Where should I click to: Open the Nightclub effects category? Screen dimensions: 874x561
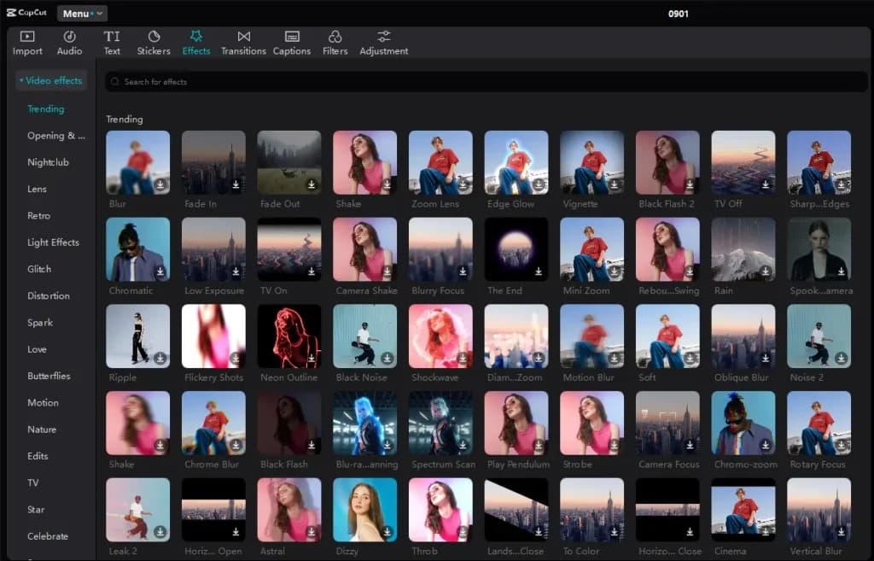click(48, 162)
